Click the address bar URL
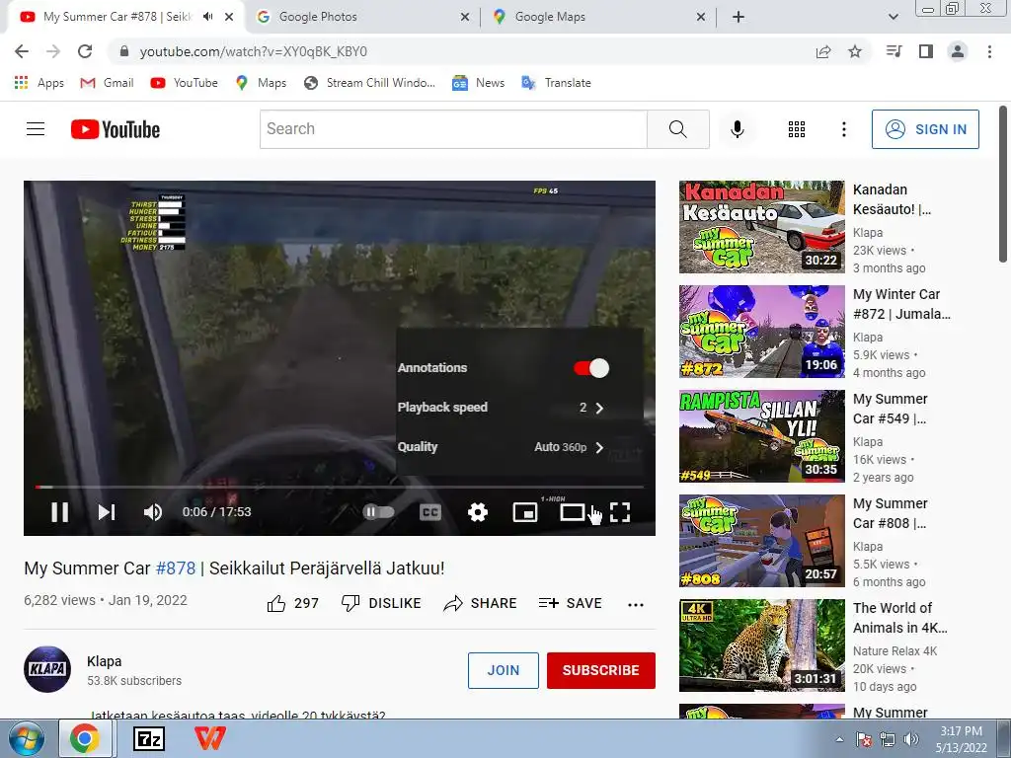 coord(254,51)
